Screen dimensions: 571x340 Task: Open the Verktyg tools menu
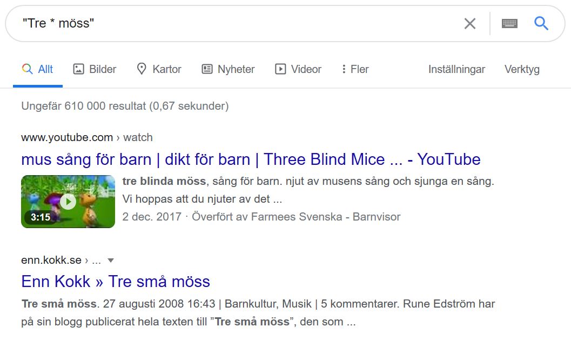(x=522, y=69)
